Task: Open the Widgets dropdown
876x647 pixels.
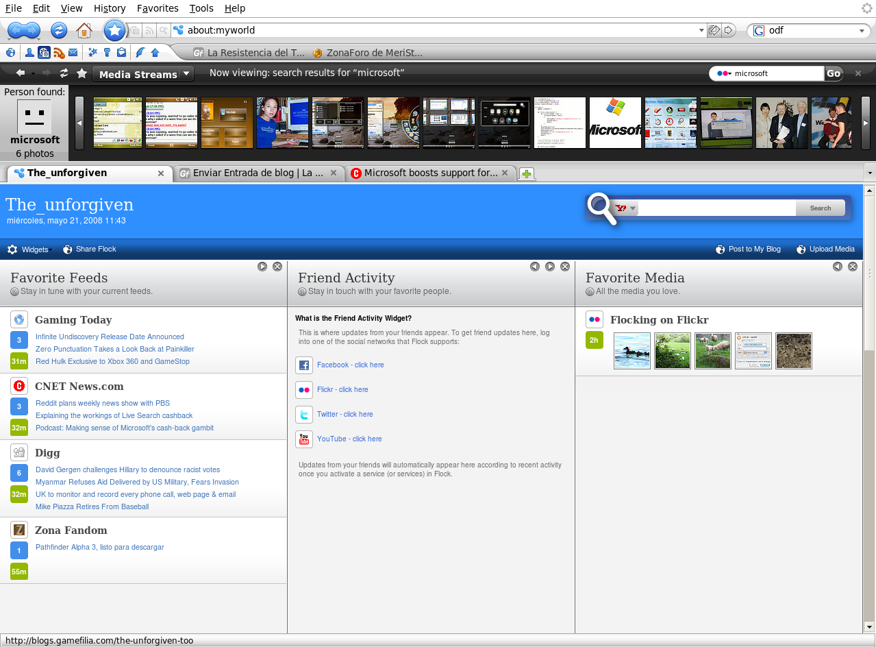Action: tap(30, 249)
